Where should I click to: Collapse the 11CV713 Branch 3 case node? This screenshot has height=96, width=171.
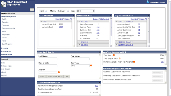[x=117, y=21]
